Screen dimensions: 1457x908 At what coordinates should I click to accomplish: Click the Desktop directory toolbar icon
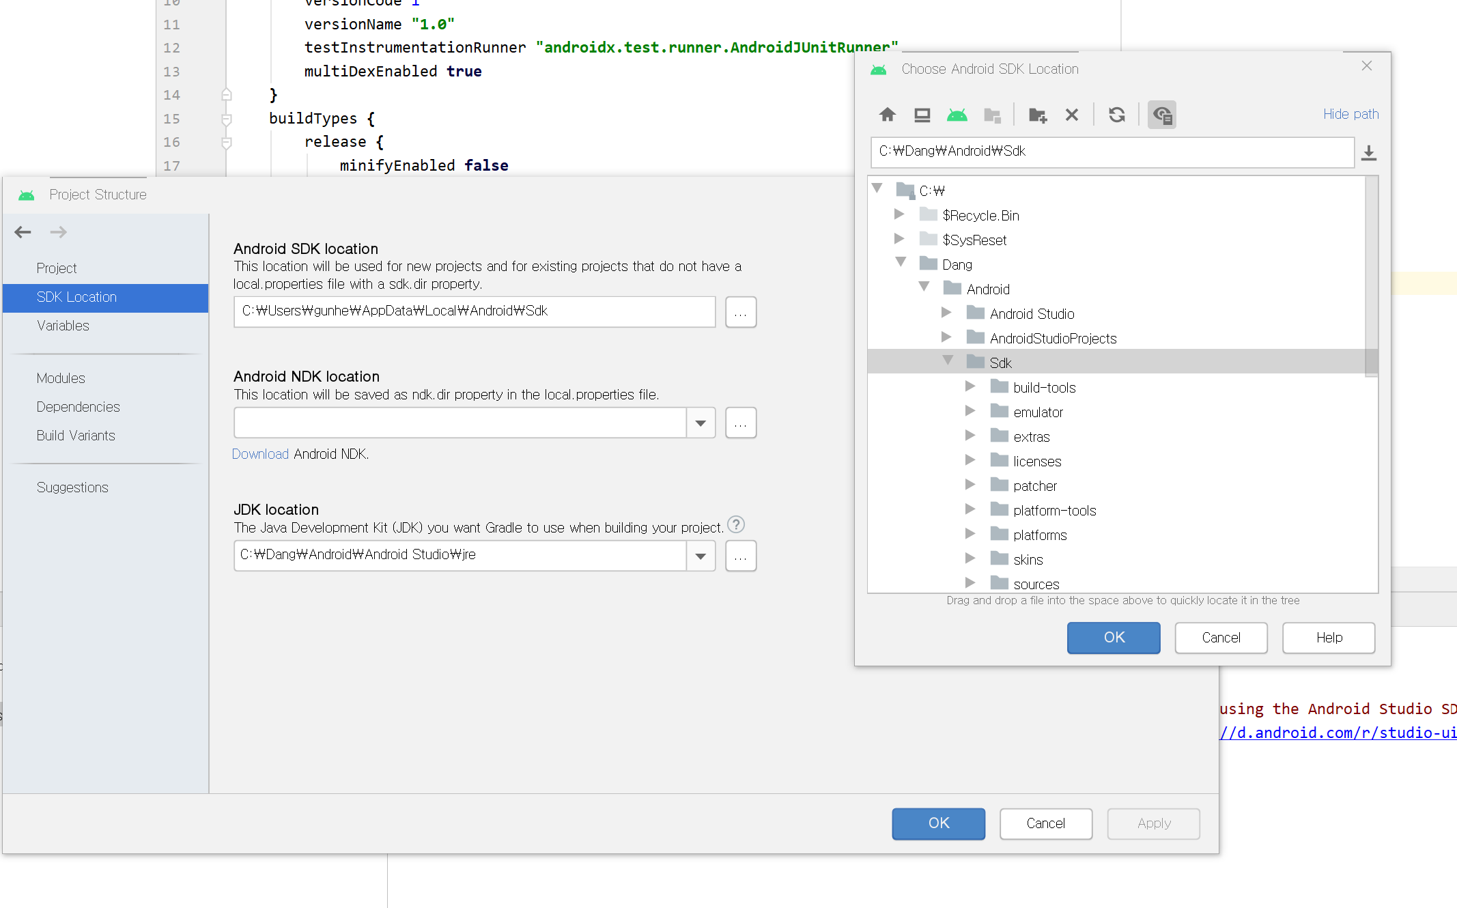point(922,115)
